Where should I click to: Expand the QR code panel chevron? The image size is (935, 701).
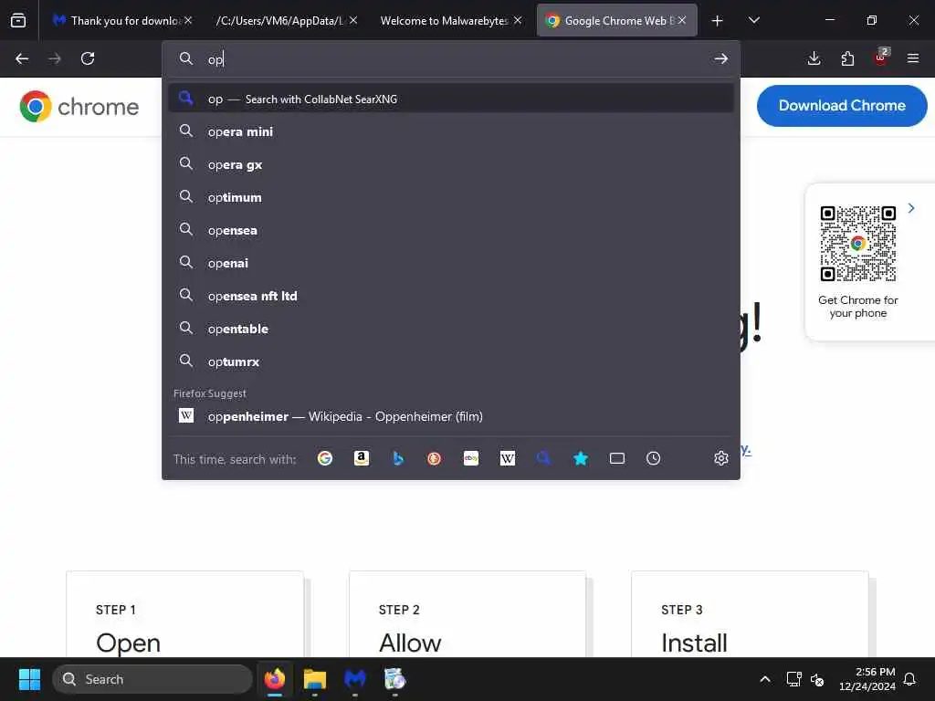point(911,208)
